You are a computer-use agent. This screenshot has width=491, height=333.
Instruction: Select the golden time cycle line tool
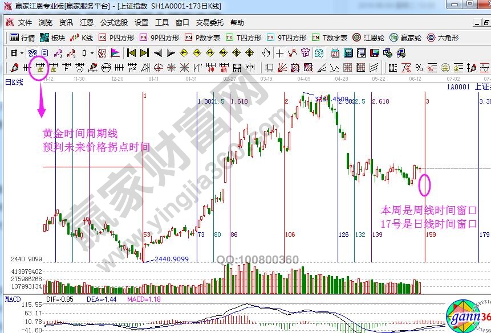[x=40, y=68]
